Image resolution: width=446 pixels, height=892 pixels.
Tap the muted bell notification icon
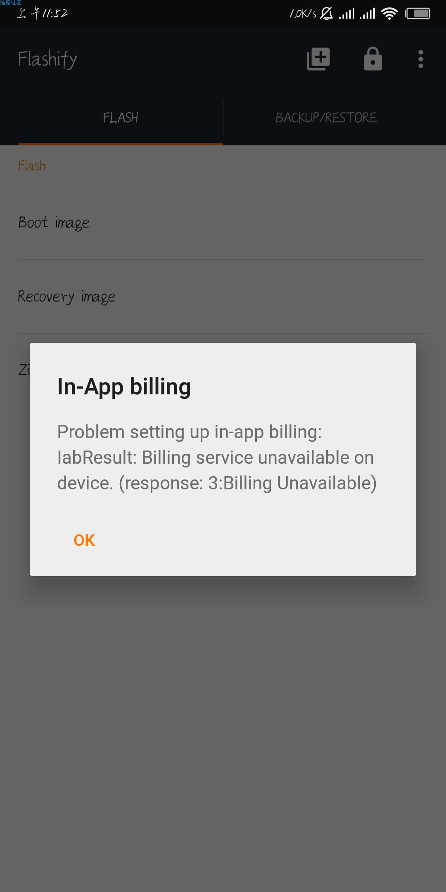(326, 14)
